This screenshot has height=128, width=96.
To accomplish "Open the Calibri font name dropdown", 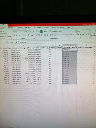I will pos(24,32).
